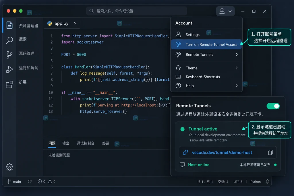Image resolution: width=294 pixels, height=196 pixels.
Task: Click the PORT = 8000 code line
Action: pos(73,55)
